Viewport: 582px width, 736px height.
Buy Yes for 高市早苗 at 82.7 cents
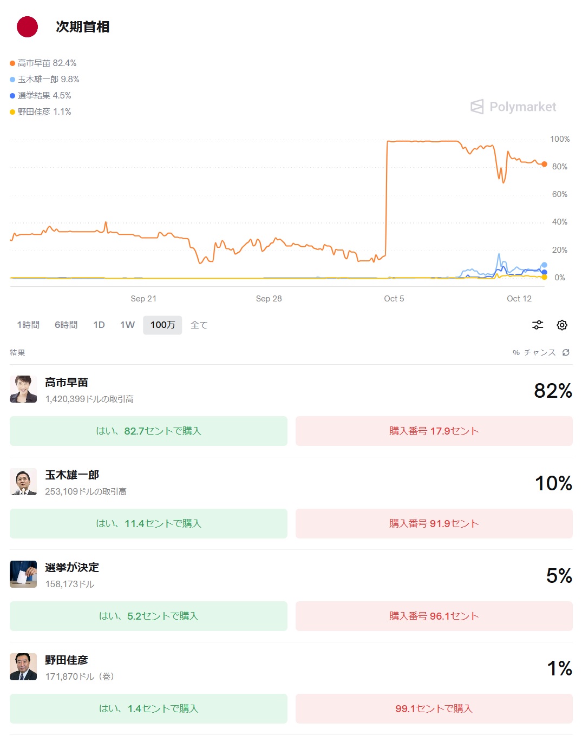[x=148, y=431]
